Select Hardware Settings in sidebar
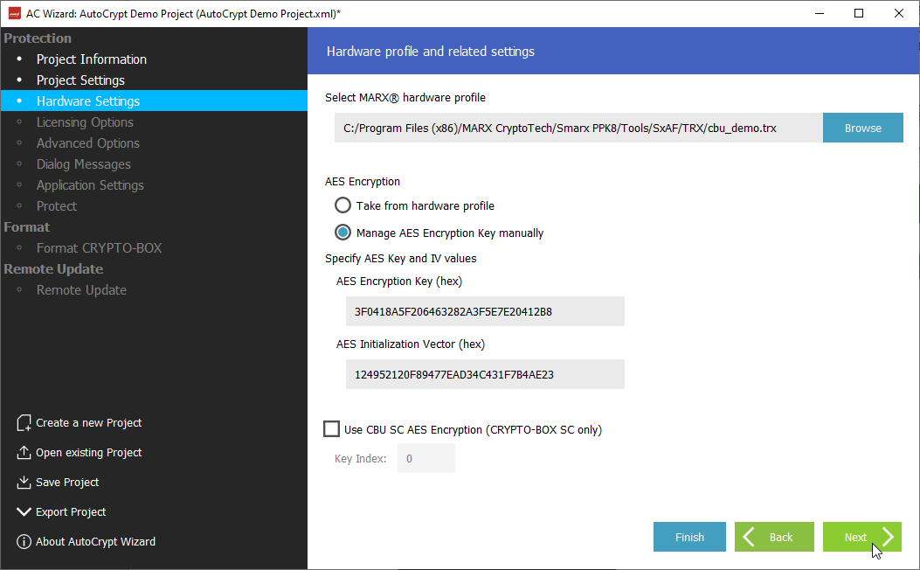Viewport: 920px width, 570px height. click(88, 101)
